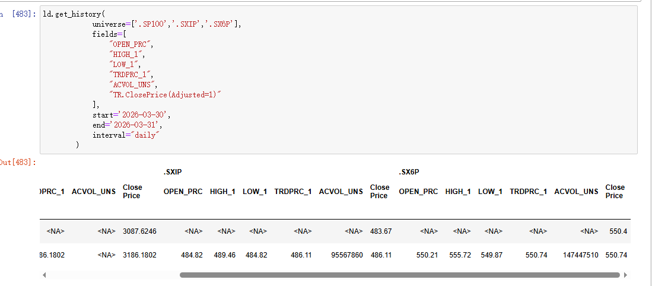The image size is (652, 286).
Task: Click the "LOW_1" string in the code
Action: [x=125, y=65]
